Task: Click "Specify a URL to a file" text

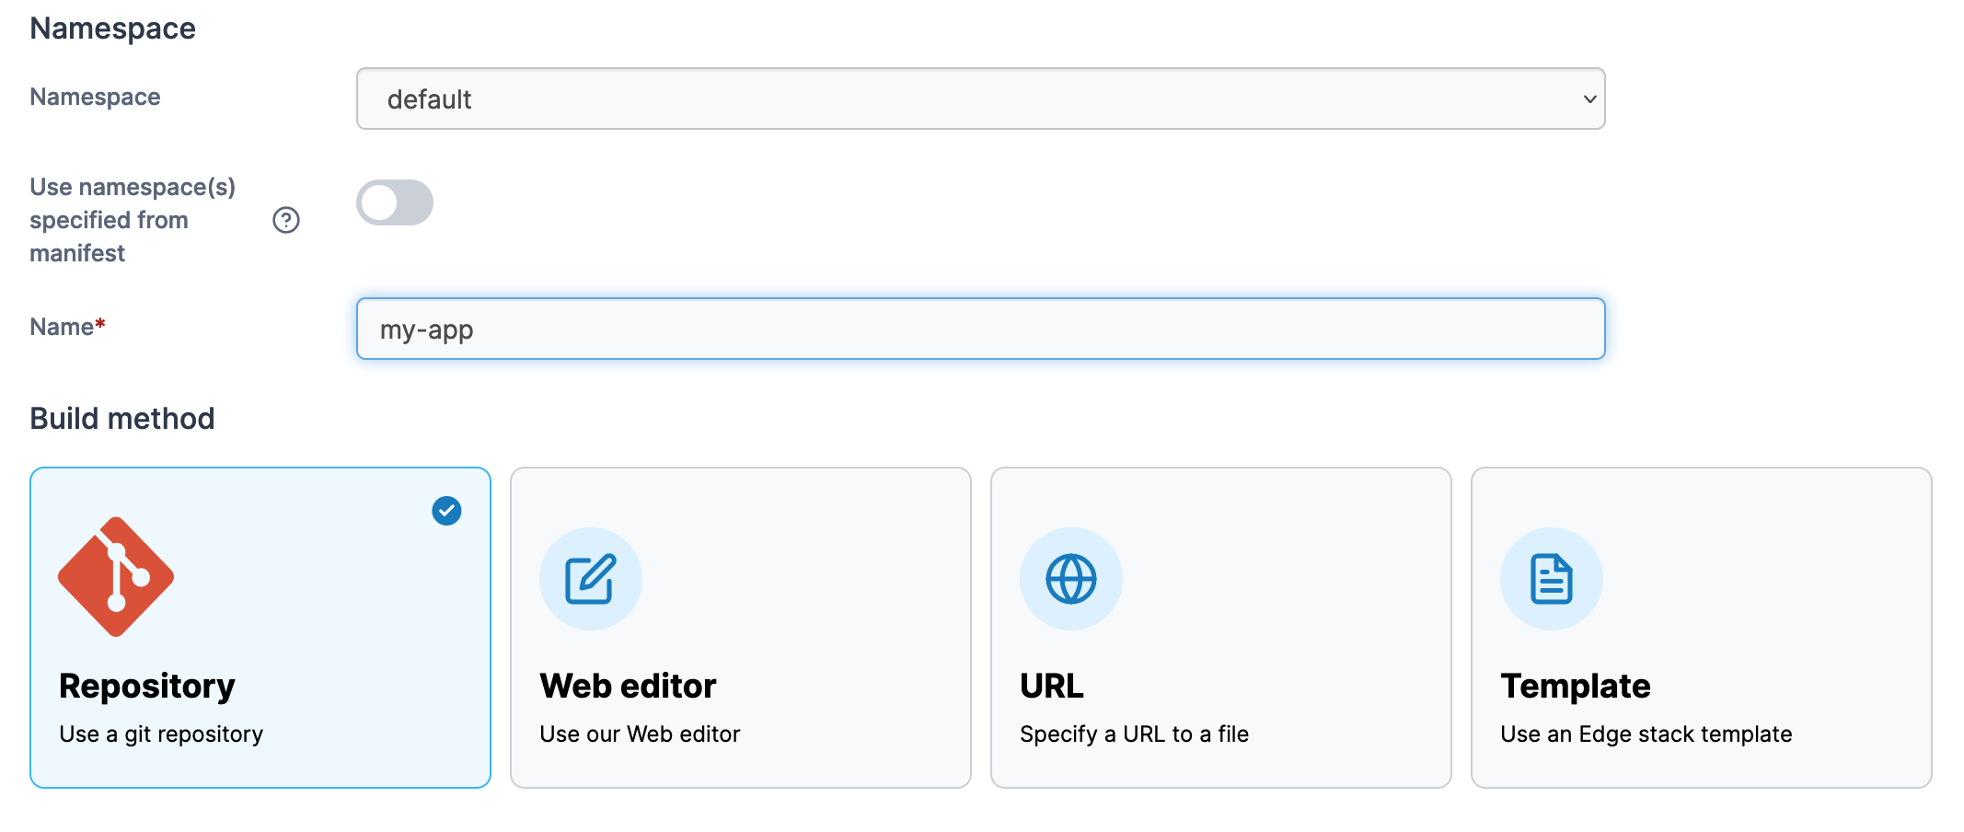Action: coord(1134,734)
